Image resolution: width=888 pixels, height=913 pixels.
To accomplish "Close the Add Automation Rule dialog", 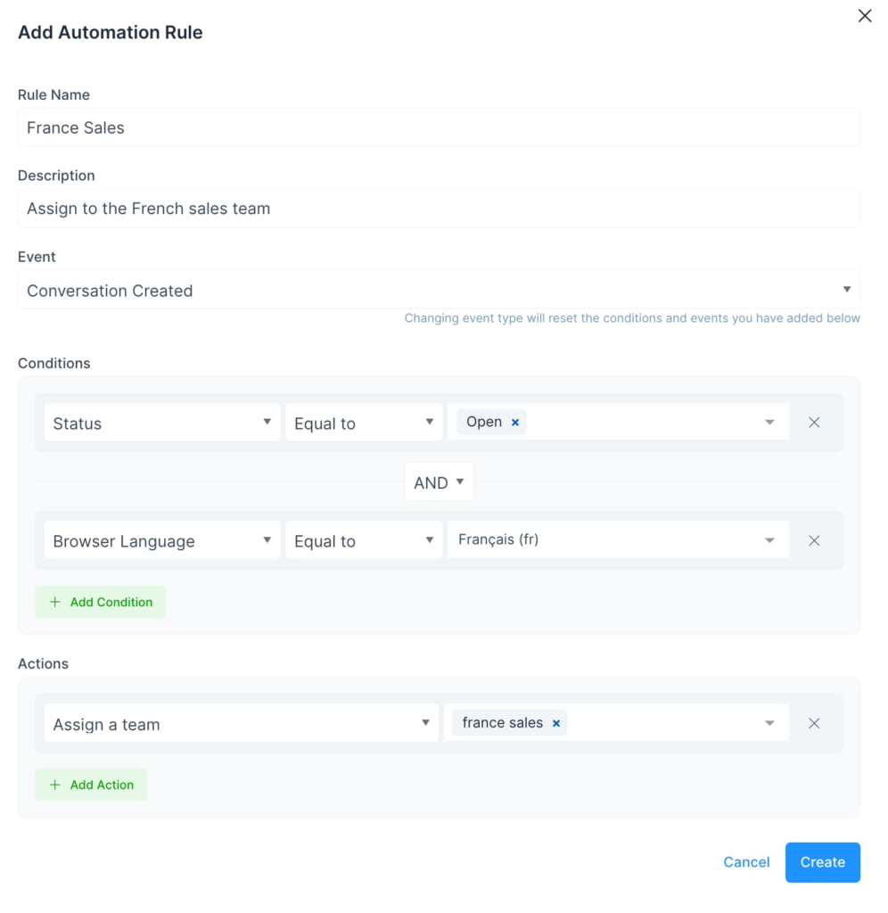I will click(x=865, y=16).
